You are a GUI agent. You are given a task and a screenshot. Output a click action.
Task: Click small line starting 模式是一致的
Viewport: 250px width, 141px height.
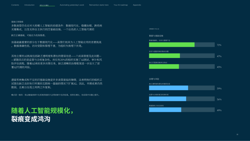point(56,95)
